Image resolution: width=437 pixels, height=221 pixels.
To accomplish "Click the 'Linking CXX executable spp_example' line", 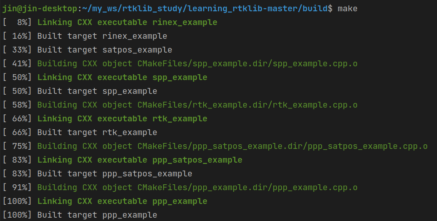I will pyautogui.click(x=122, y=77).
